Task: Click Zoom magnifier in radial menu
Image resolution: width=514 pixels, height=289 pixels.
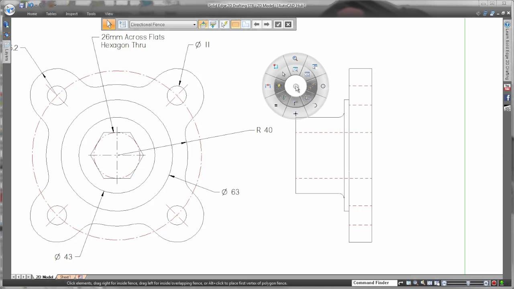Action: pos(295,58)
